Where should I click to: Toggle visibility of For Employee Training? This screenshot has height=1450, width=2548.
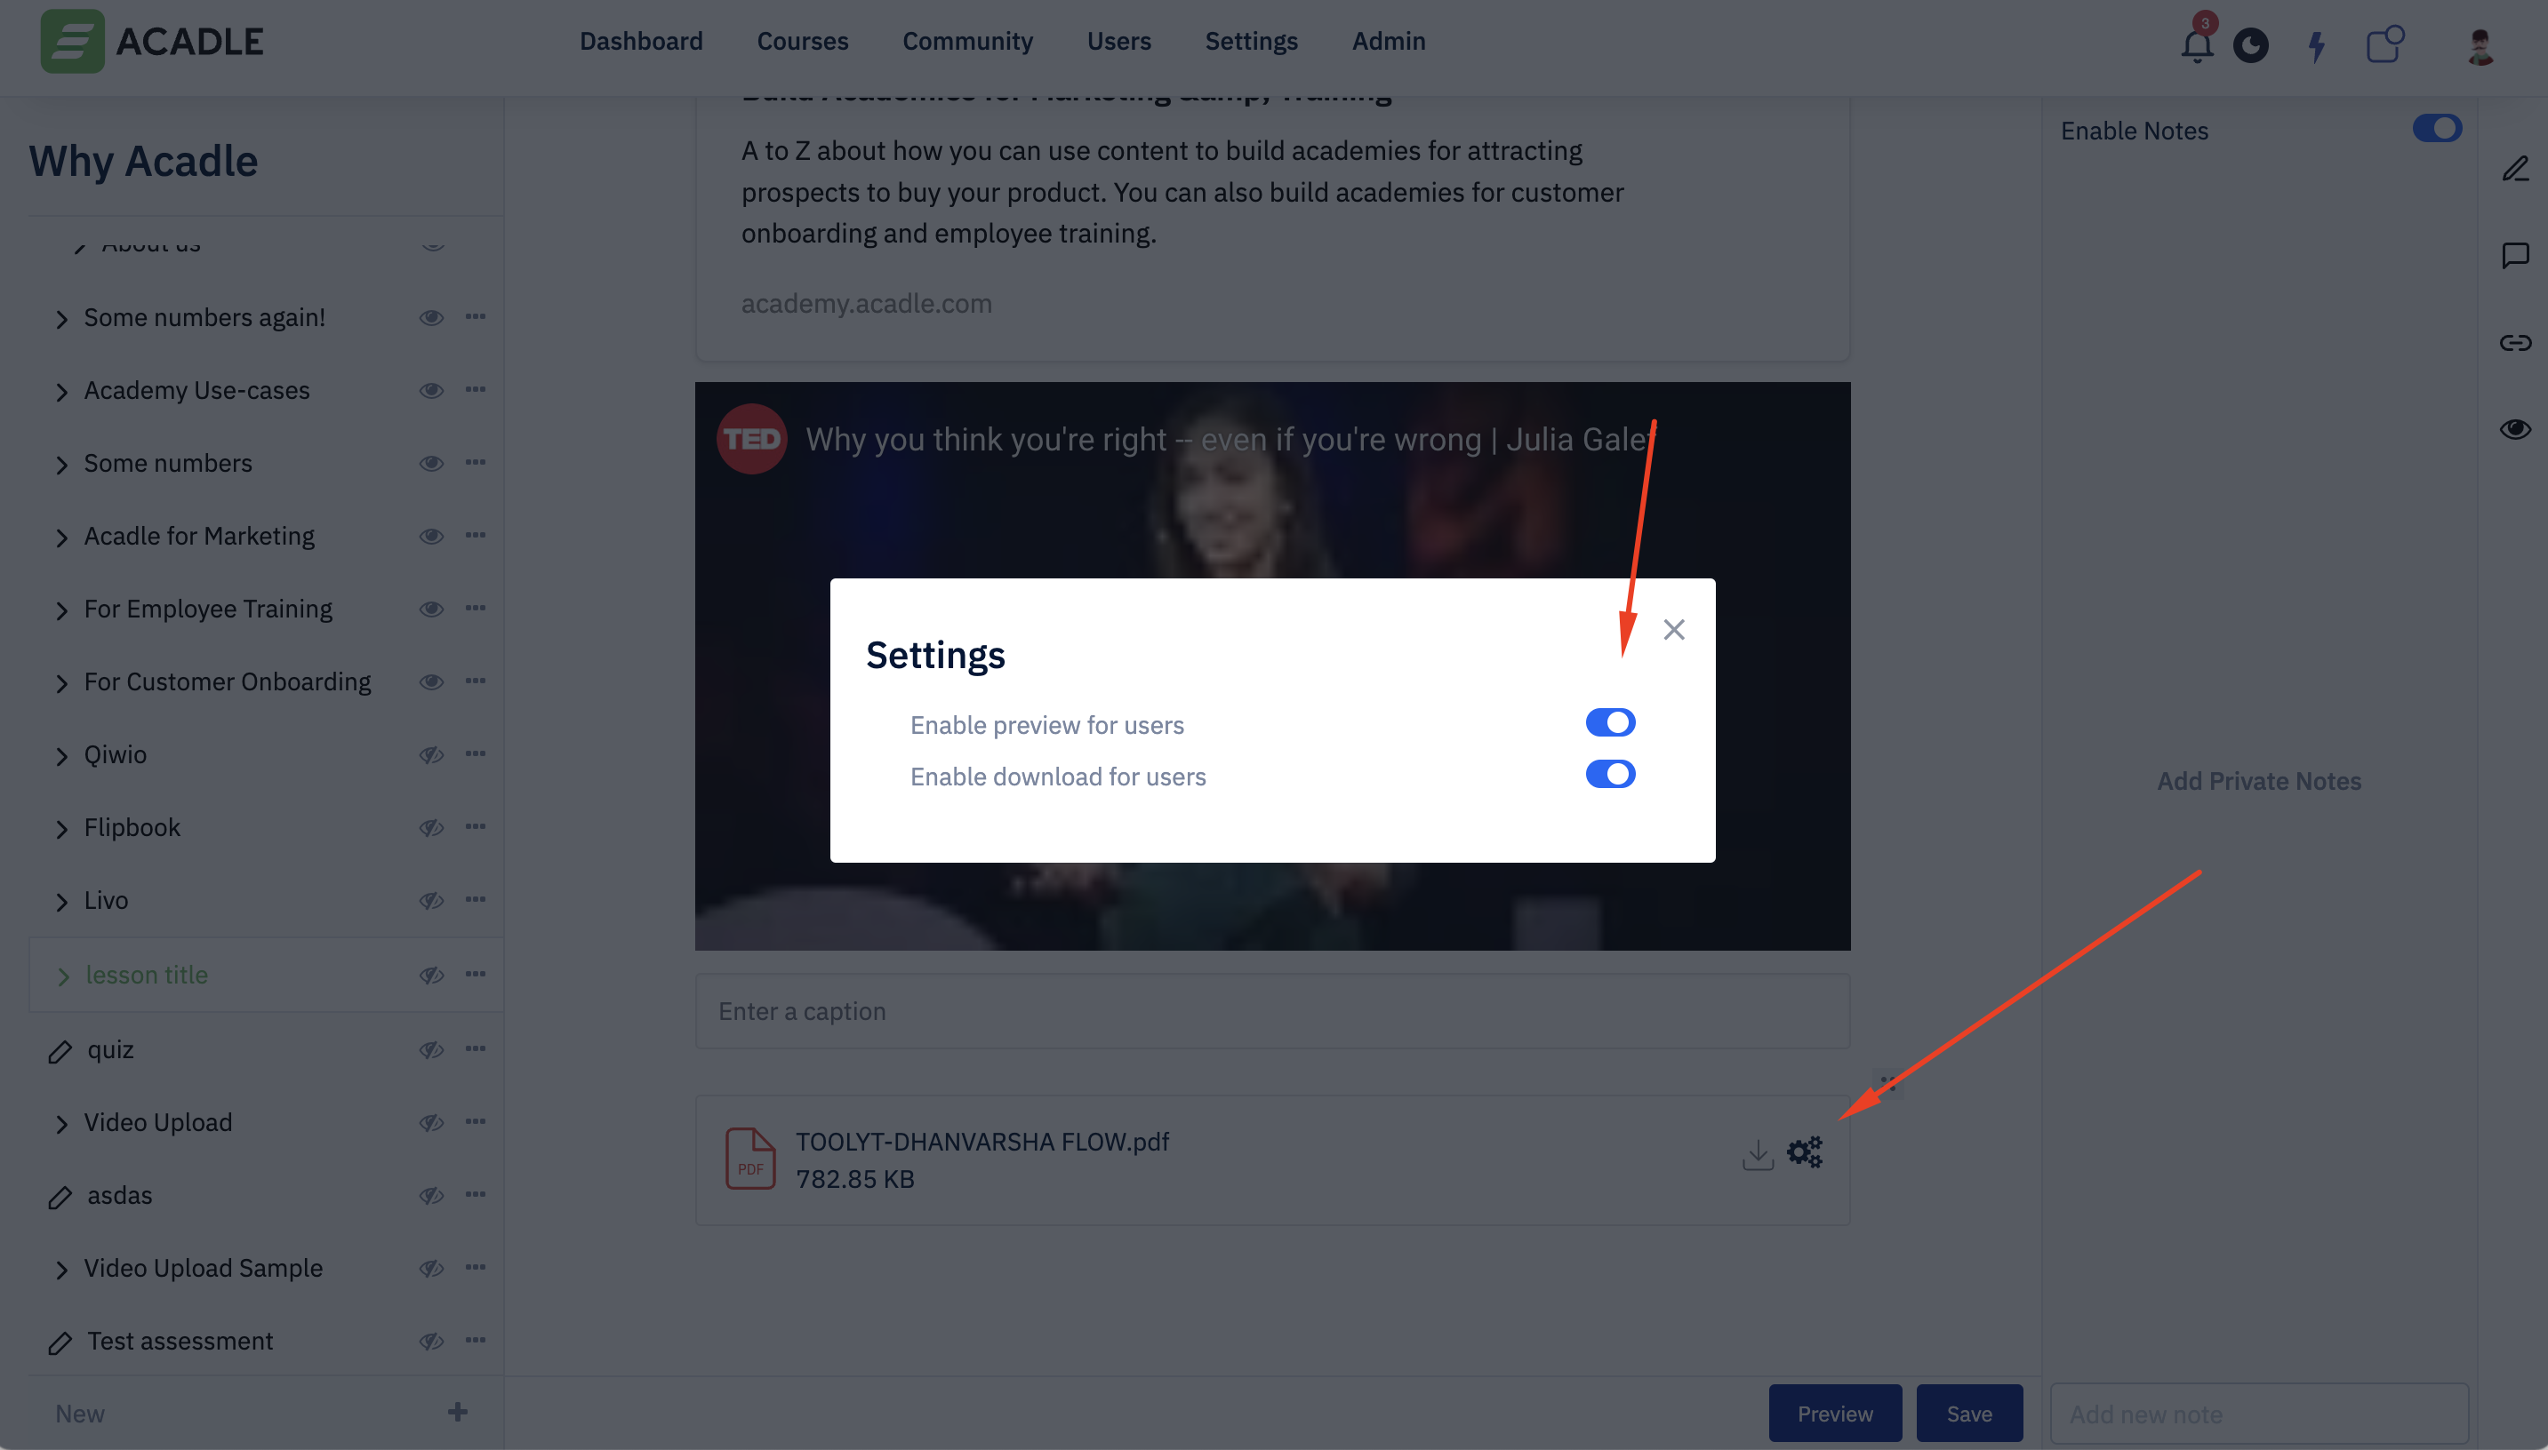coord(430,609)
